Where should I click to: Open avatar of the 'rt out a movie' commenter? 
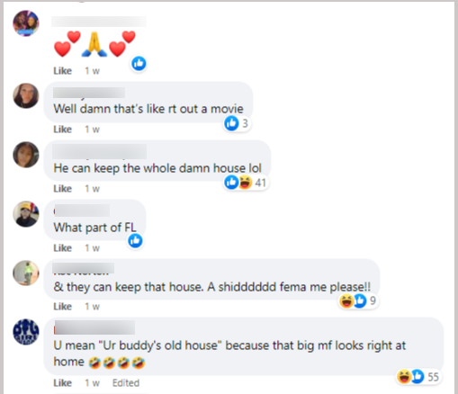point(26,95)
